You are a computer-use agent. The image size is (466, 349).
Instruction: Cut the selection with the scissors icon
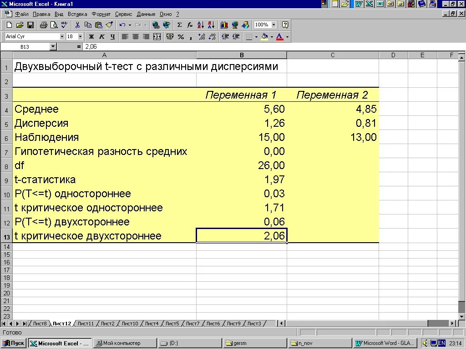coord(77,25)
